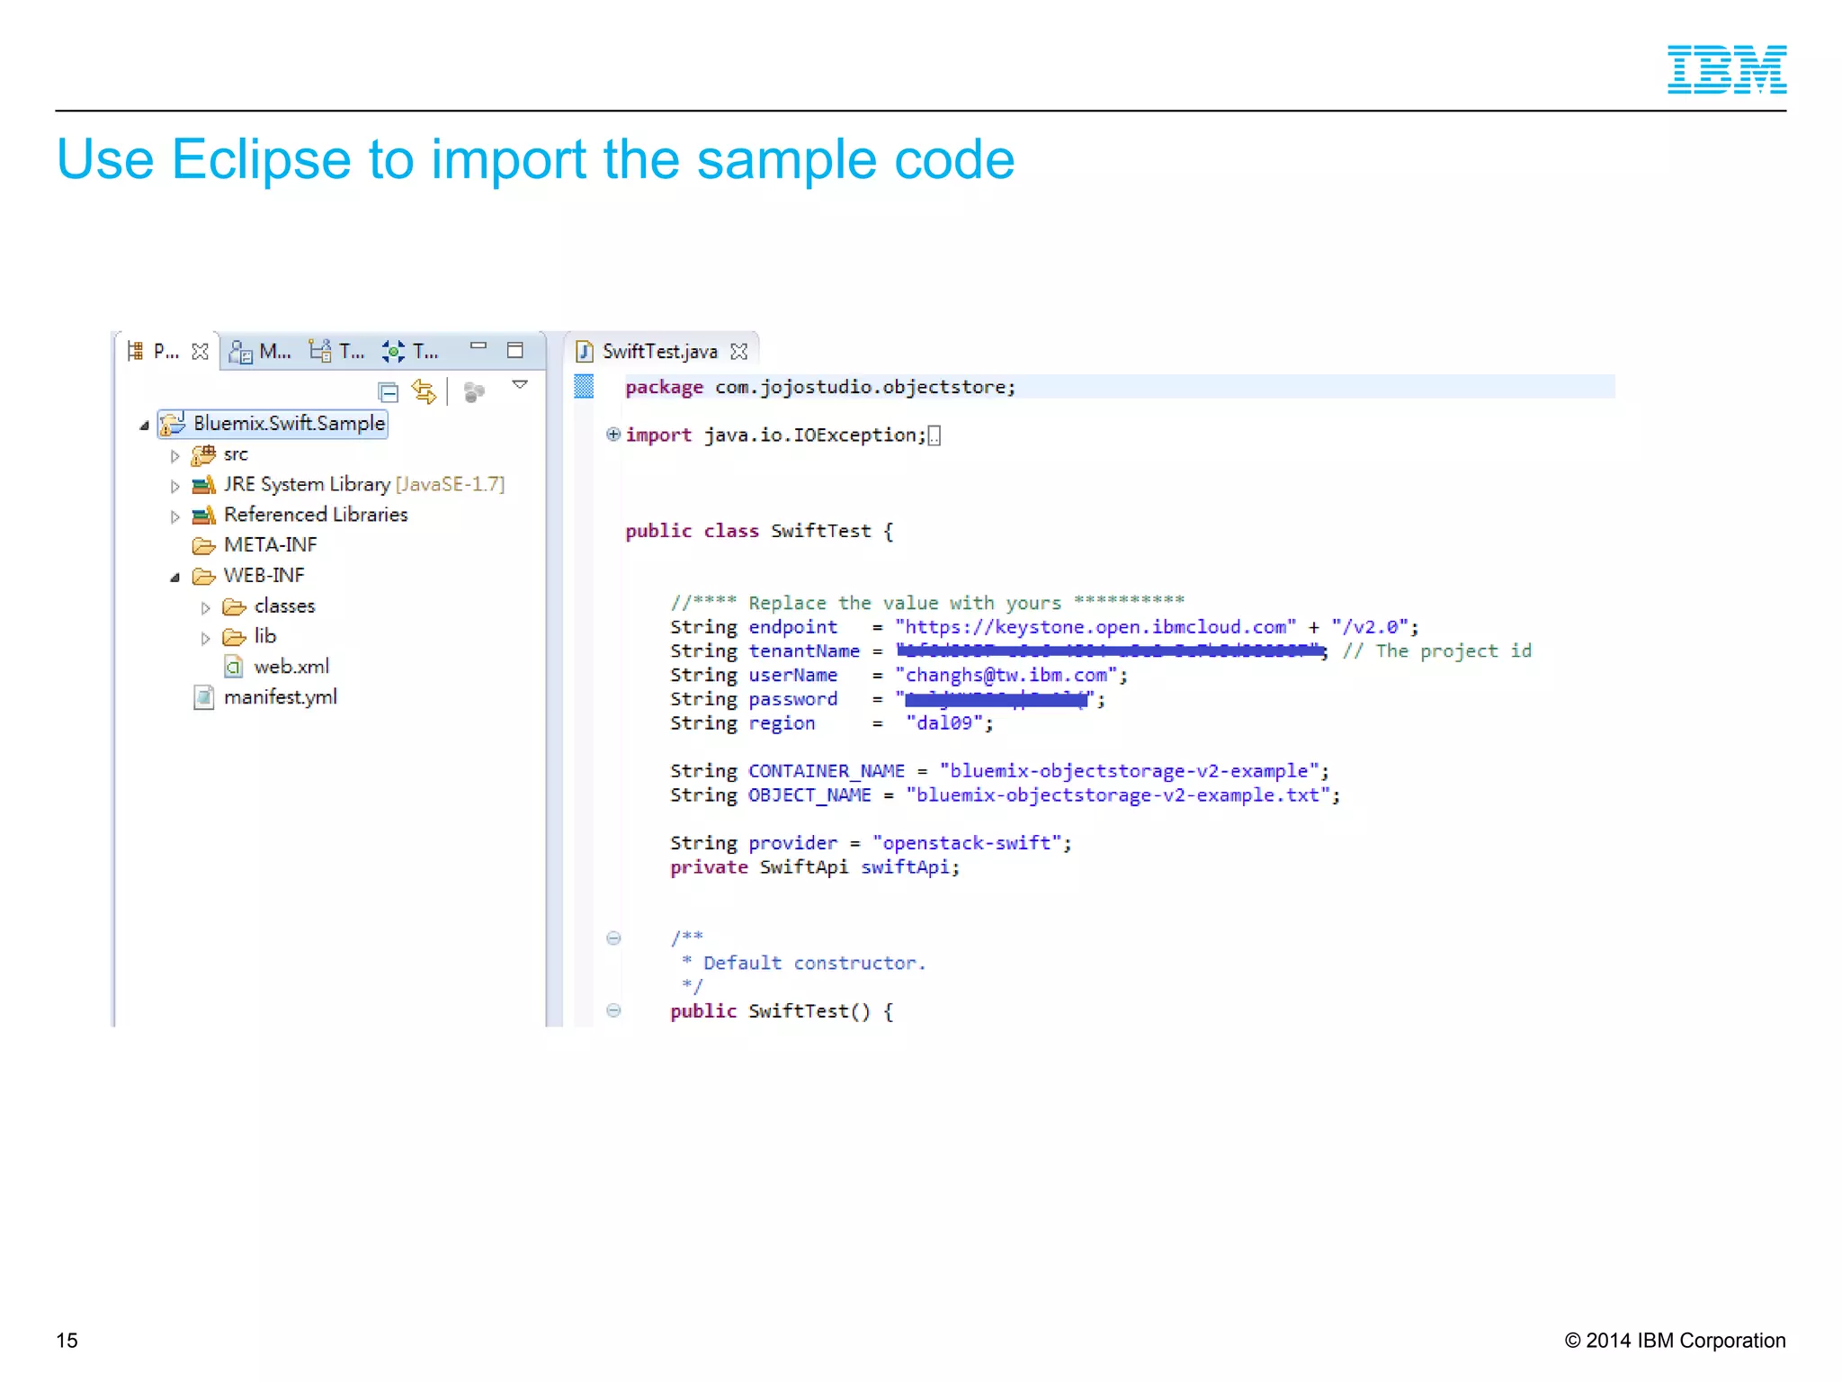The height and width of the screenshot is (1382, 1842).
Task: Click the OBJECT_NAME string value
Action: click(1118, 795)
